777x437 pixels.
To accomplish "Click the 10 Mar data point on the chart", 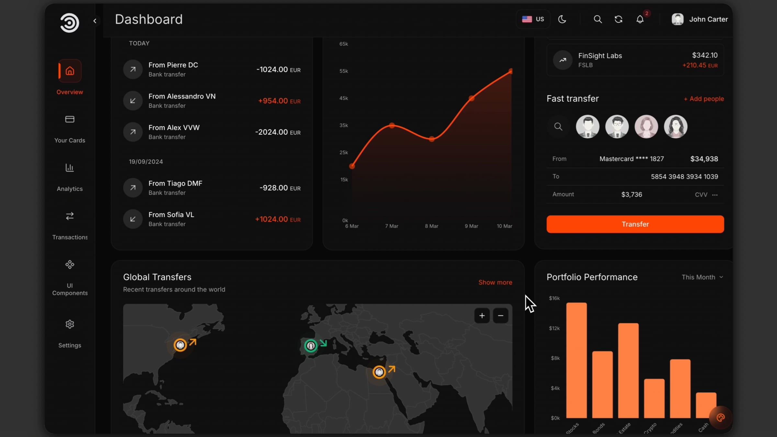I will point(511,71).
